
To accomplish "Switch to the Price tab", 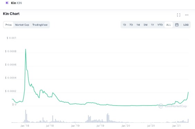I will tap(9, 25).
